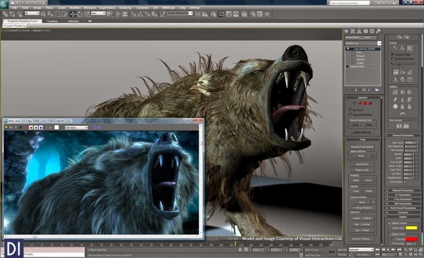
Task: Click the Hair Brush styling icon
Action: [x=395, y=48]
